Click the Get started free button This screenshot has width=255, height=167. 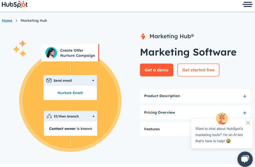(x=198, y=70)
